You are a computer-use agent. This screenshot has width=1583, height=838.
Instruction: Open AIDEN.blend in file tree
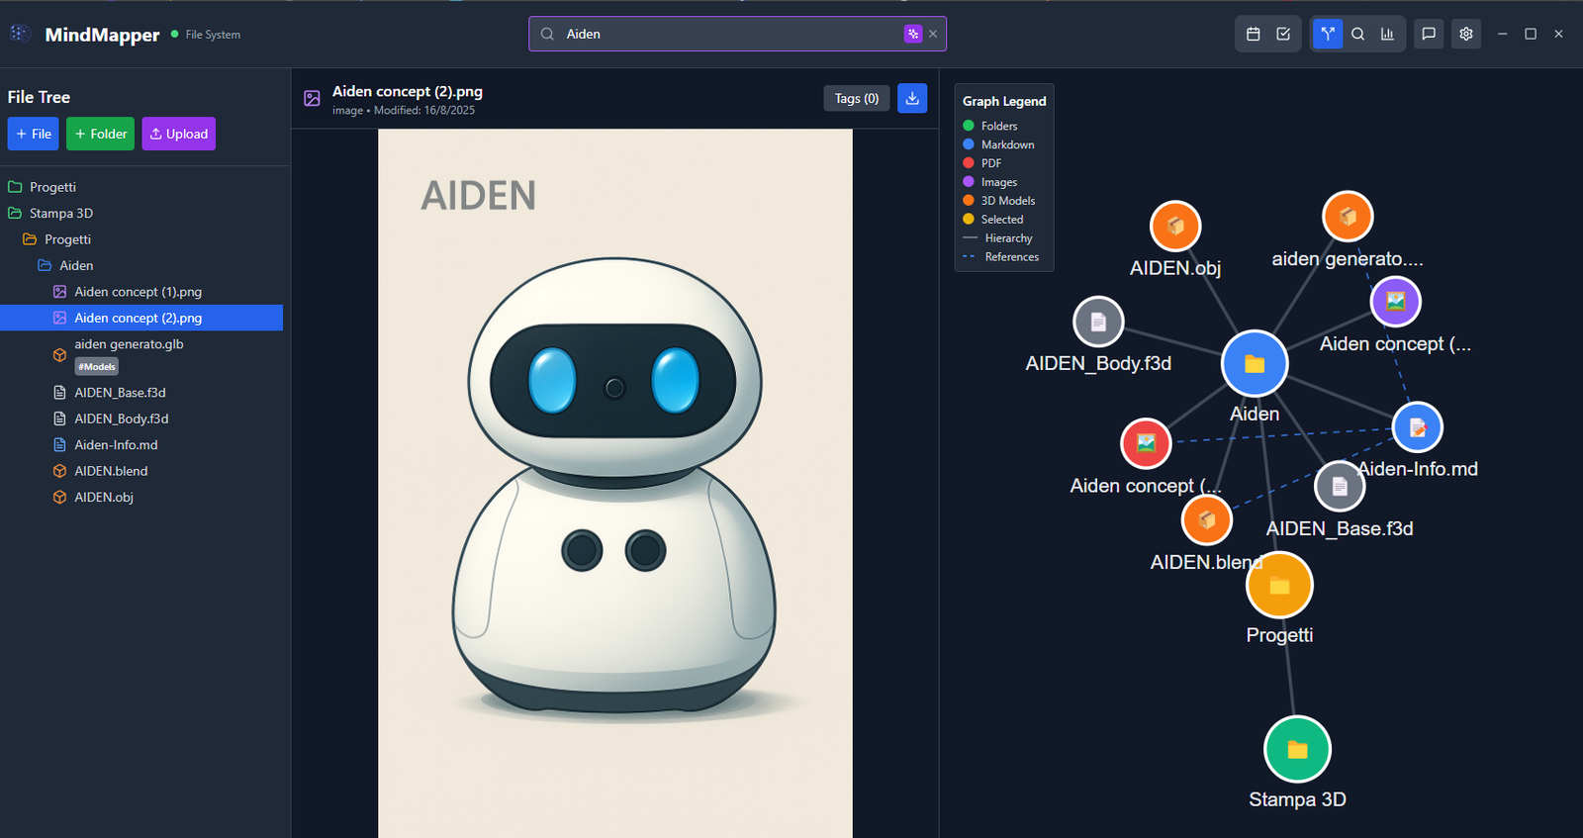(x=111, y=471)
